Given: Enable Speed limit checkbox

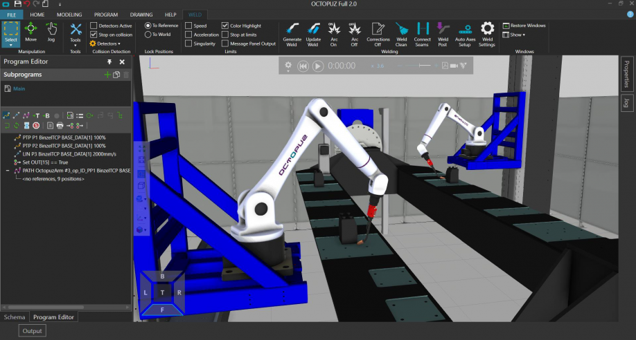Looking at the screenshot, I should (x=188, y=26).
